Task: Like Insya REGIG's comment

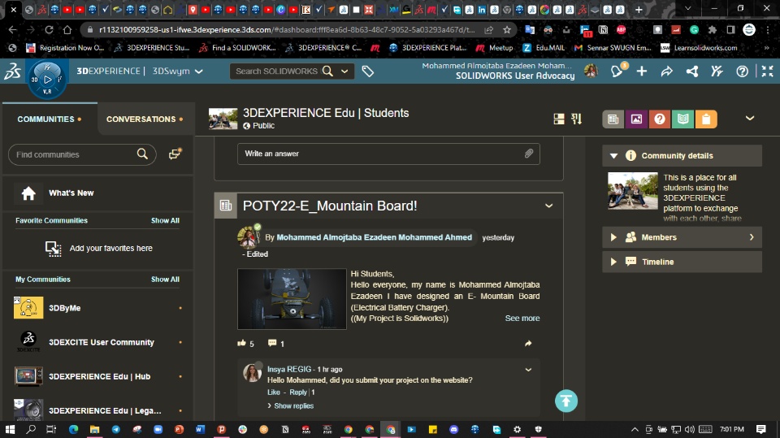Action: [274, 392]
